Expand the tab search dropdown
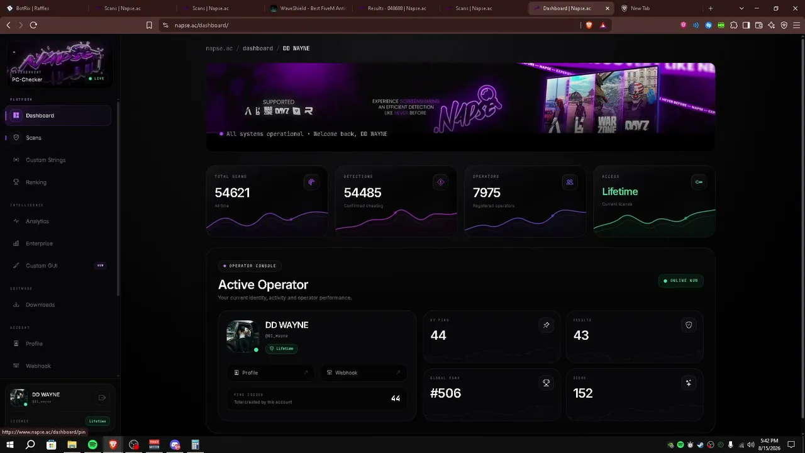This screenshot has height=453, width=805. 741,8
